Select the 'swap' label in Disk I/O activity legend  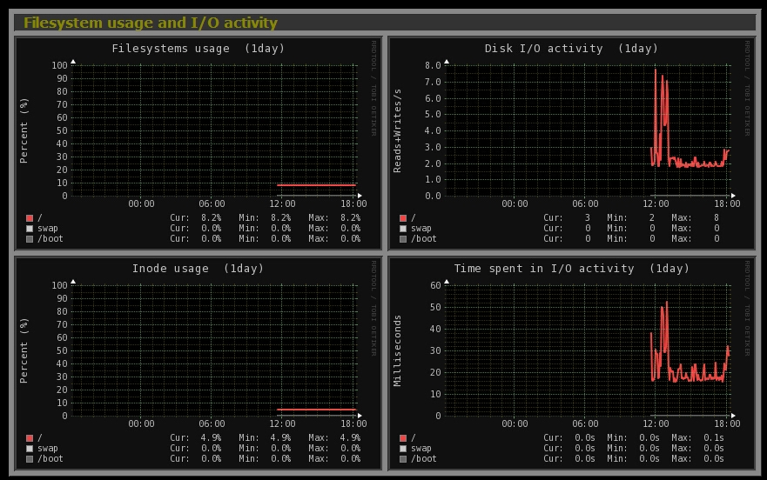[421, 229]
